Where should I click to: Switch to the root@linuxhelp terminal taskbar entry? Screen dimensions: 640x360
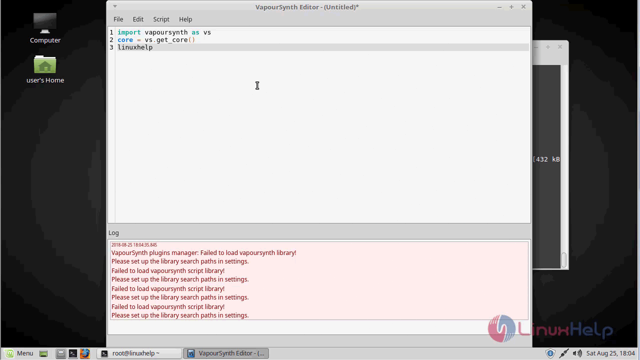(138, 353)
